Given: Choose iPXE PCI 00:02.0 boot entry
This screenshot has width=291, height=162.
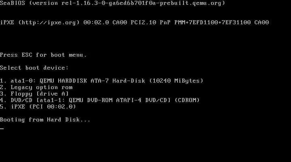Looking at the screenshot, I should (38, 107).
